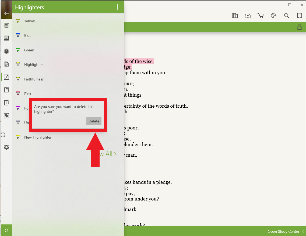
Task: Toggle the lock icon on green bar
Action: (x=299, y=27)
